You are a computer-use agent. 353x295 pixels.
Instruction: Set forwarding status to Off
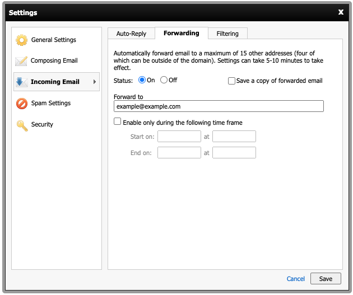tap(164, 80)
